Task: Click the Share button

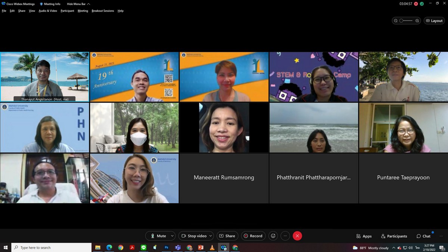Action: click(x=227, y=236)
